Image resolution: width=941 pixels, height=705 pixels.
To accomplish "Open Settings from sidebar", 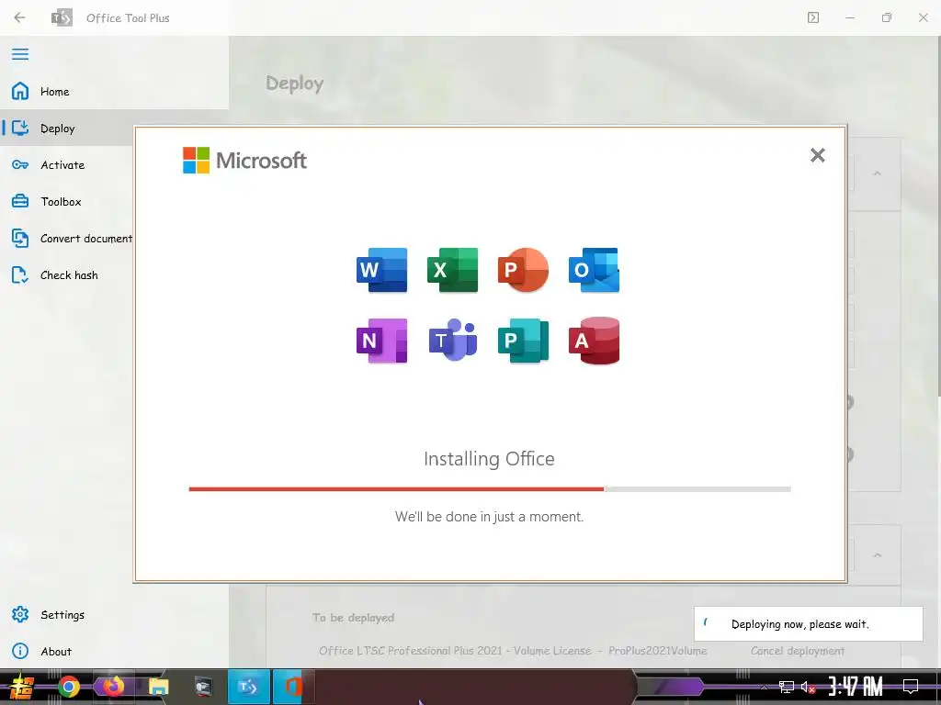I will (114, 614).
